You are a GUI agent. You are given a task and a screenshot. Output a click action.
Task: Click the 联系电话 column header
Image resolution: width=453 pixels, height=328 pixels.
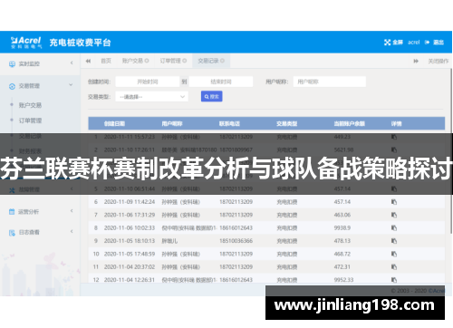coord(229,123)
